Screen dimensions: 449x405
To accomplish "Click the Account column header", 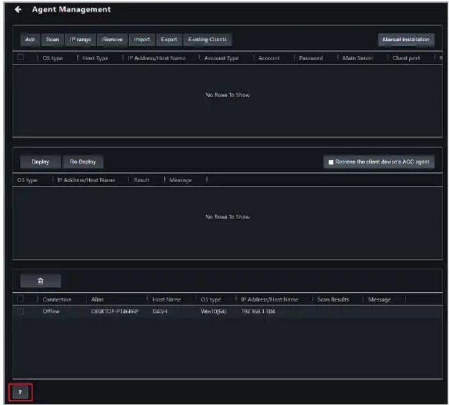I will [x=269, y=58].
